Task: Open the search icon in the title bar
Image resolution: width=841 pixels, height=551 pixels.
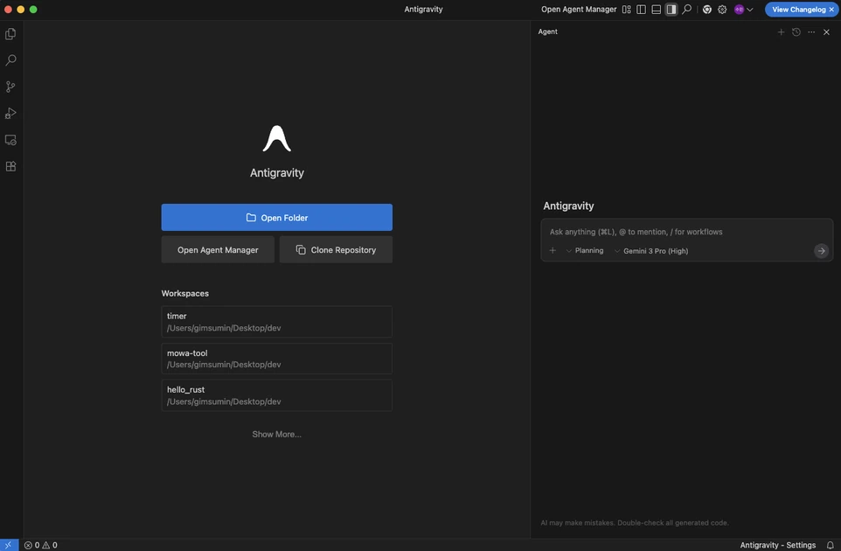Action: coord(685,7)
